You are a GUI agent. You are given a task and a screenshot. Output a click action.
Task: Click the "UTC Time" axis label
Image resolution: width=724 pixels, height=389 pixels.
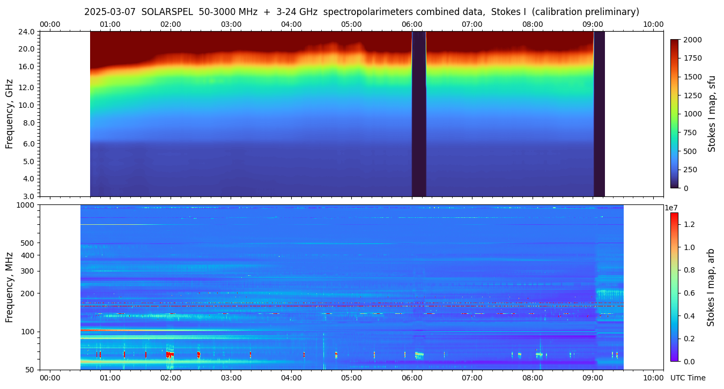pos(688,378)
